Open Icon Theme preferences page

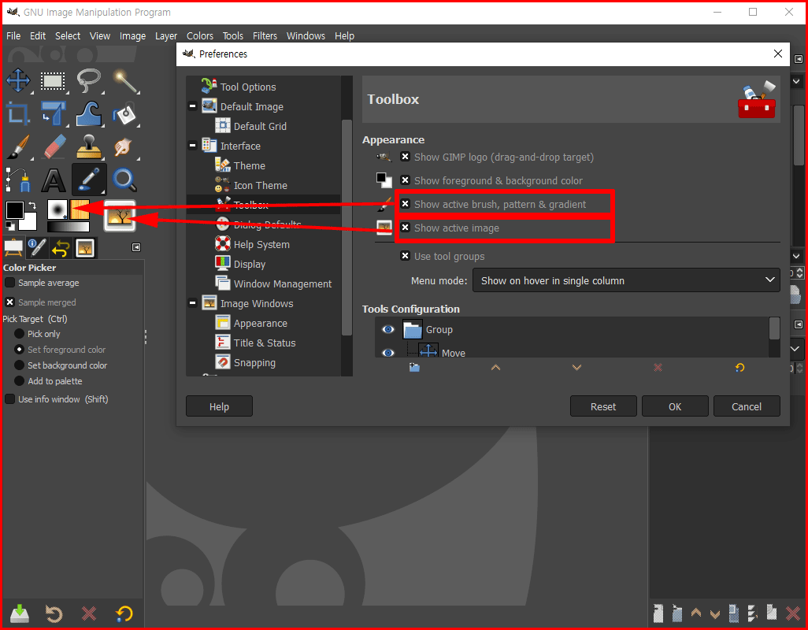click(x=260, y=185)
